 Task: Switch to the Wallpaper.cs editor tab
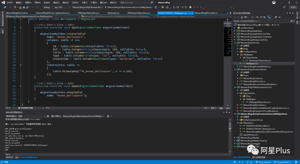(113, 13)
